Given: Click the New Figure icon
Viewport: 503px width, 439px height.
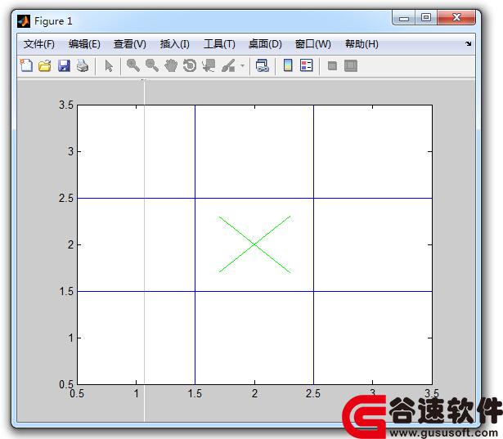Looking at the screenshot, I should pyautogui.click(x=26, y=65).
